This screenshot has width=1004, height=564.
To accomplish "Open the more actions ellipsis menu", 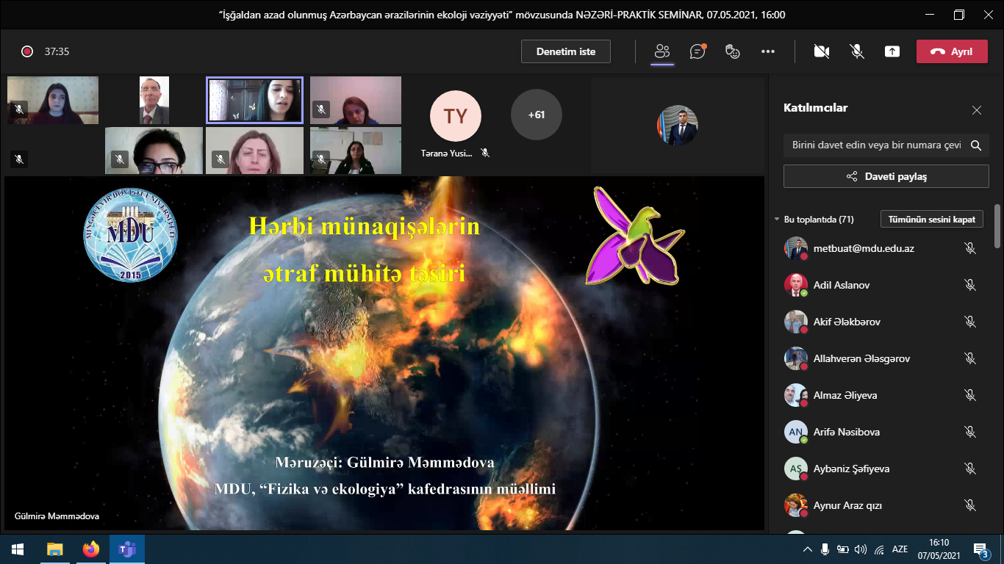I will [x=768, y=51].
